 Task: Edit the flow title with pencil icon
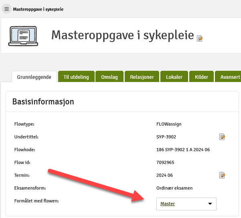200,38
